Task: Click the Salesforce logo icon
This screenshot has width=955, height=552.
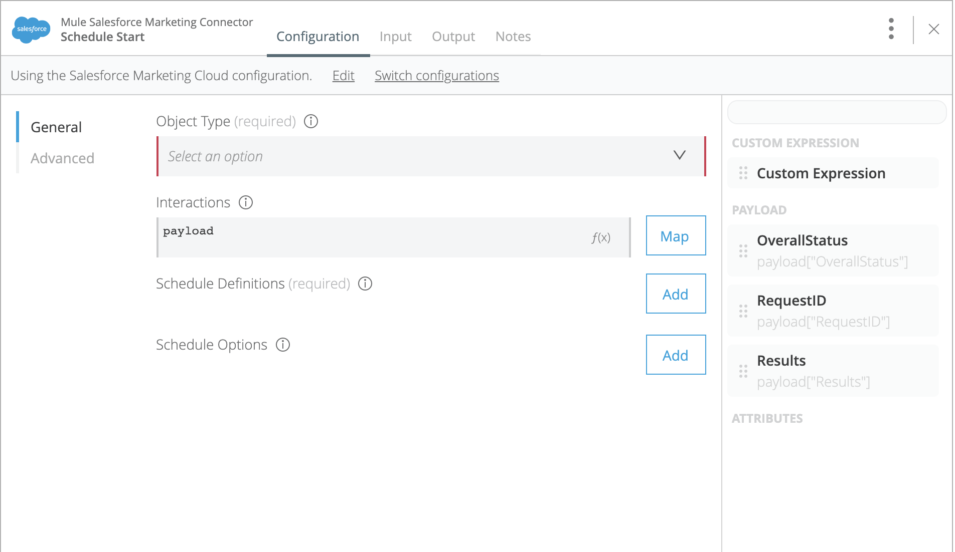Action: [31, 29]
